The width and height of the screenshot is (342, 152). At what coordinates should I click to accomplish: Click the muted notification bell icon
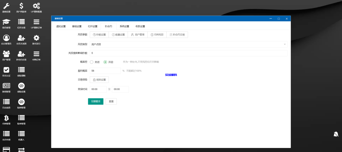pyautogui.click(x=336, y=134)
